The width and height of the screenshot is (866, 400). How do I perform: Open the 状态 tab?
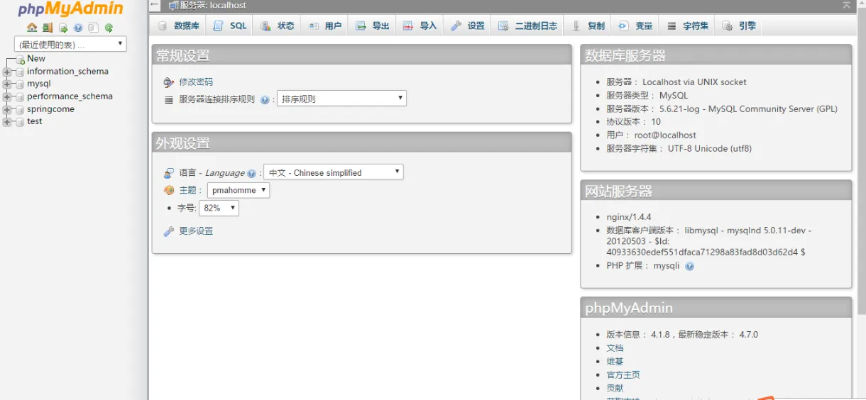point(277,26)
